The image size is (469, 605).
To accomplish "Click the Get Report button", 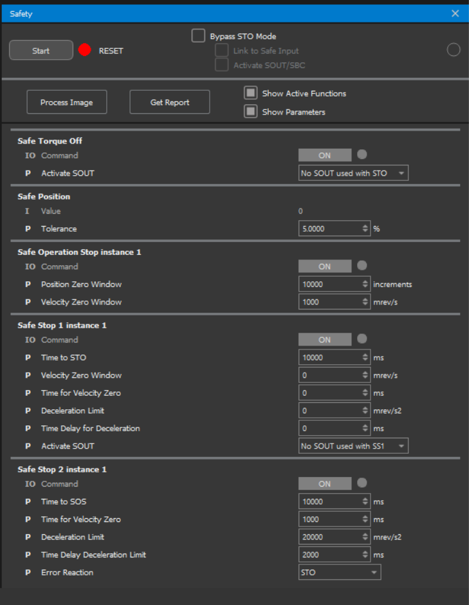I will click(170, 102).
